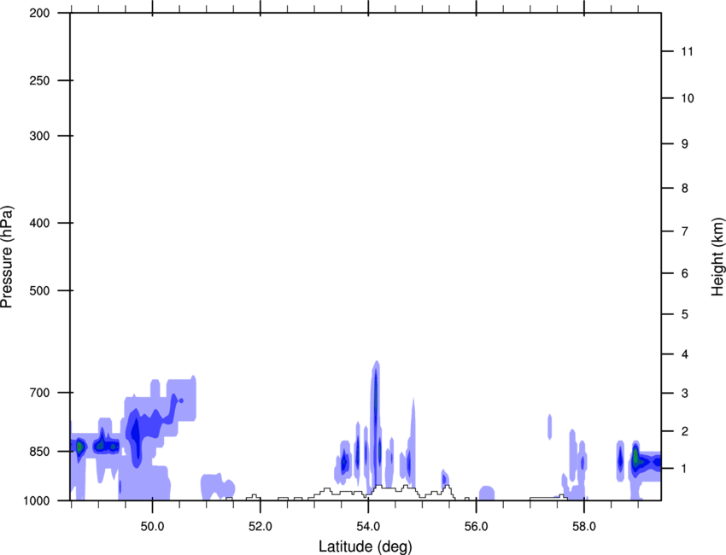Pick the 3 km height label
The width and height of the screenshot is (726, 555).
(x=685, y=394)
